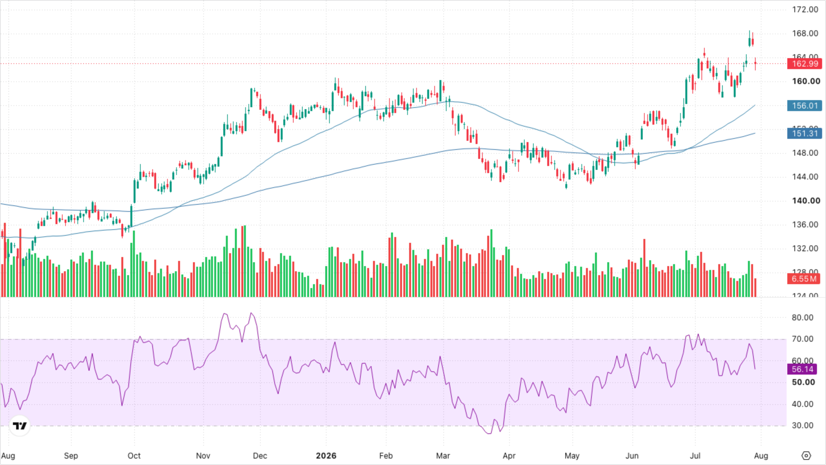
Task: Click the 70.00 RSI overbought level label
Action: tap(802, 339)
